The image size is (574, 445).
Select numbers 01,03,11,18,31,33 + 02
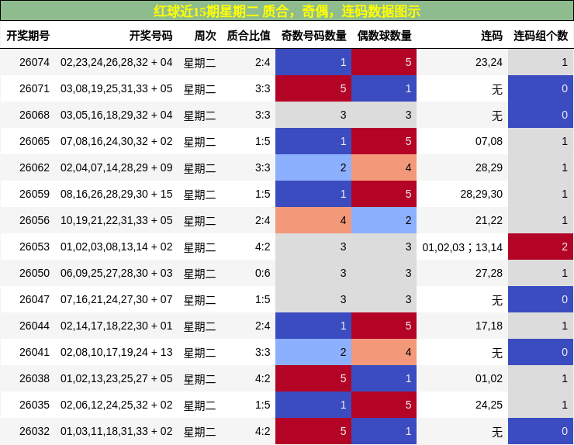[x=116, y=431]
